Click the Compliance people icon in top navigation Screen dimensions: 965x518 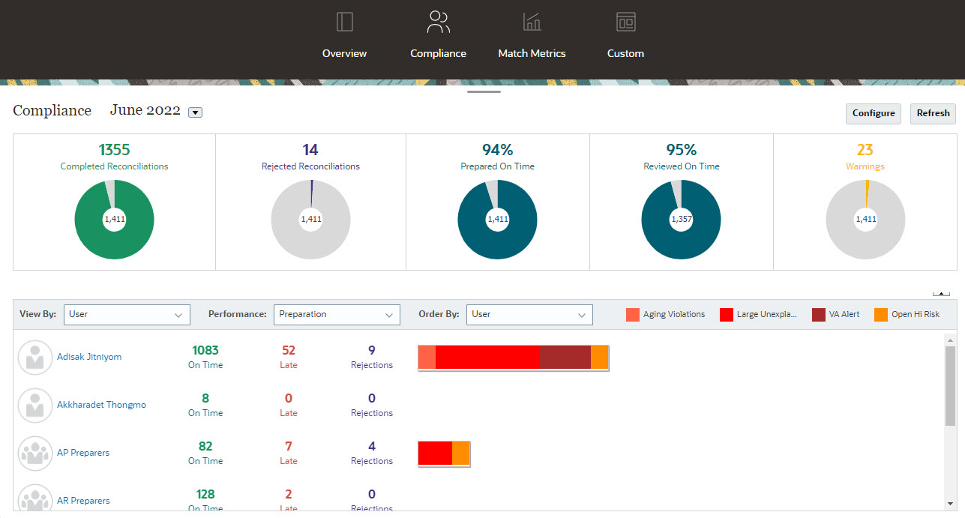point(438,22)
